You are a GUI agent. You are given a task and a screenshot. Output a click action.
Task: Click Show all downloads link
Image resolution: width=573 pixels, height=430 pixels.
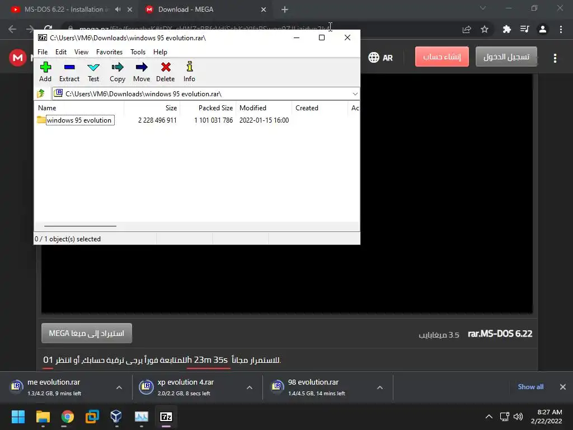[x=530, y=387]
